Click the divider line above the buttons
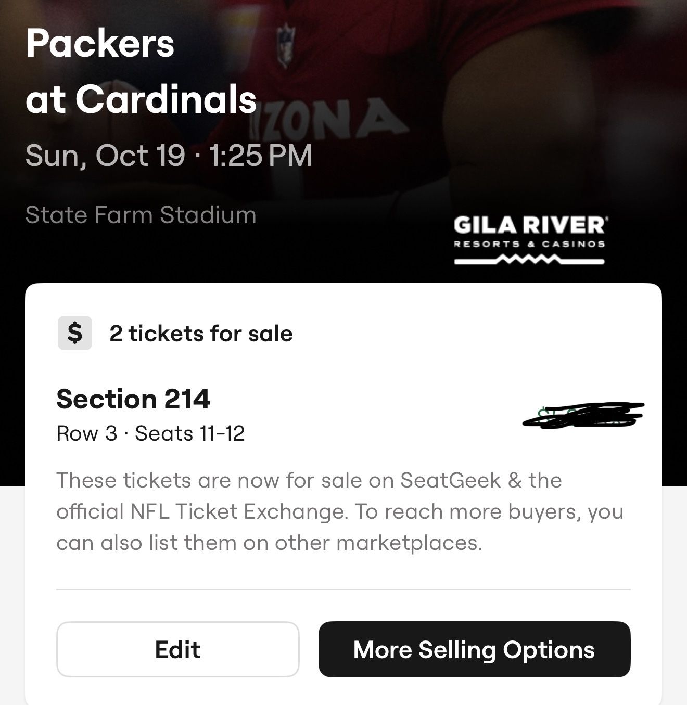 pos(344,588)
